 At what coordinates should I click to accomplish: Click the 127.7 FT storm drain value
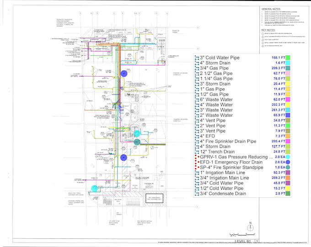tap(278, 147)
